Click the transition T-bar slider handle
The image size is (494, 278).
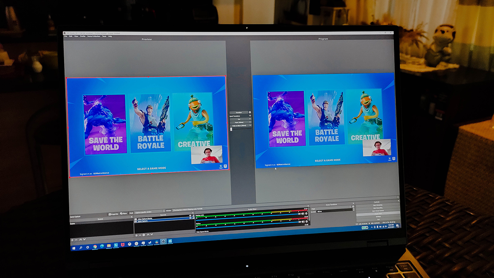pyautogui.click(x=231, y=129)
